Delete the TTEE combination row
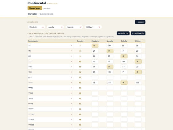This screenshot has height=130, width=173. click(x=71, y=93)
